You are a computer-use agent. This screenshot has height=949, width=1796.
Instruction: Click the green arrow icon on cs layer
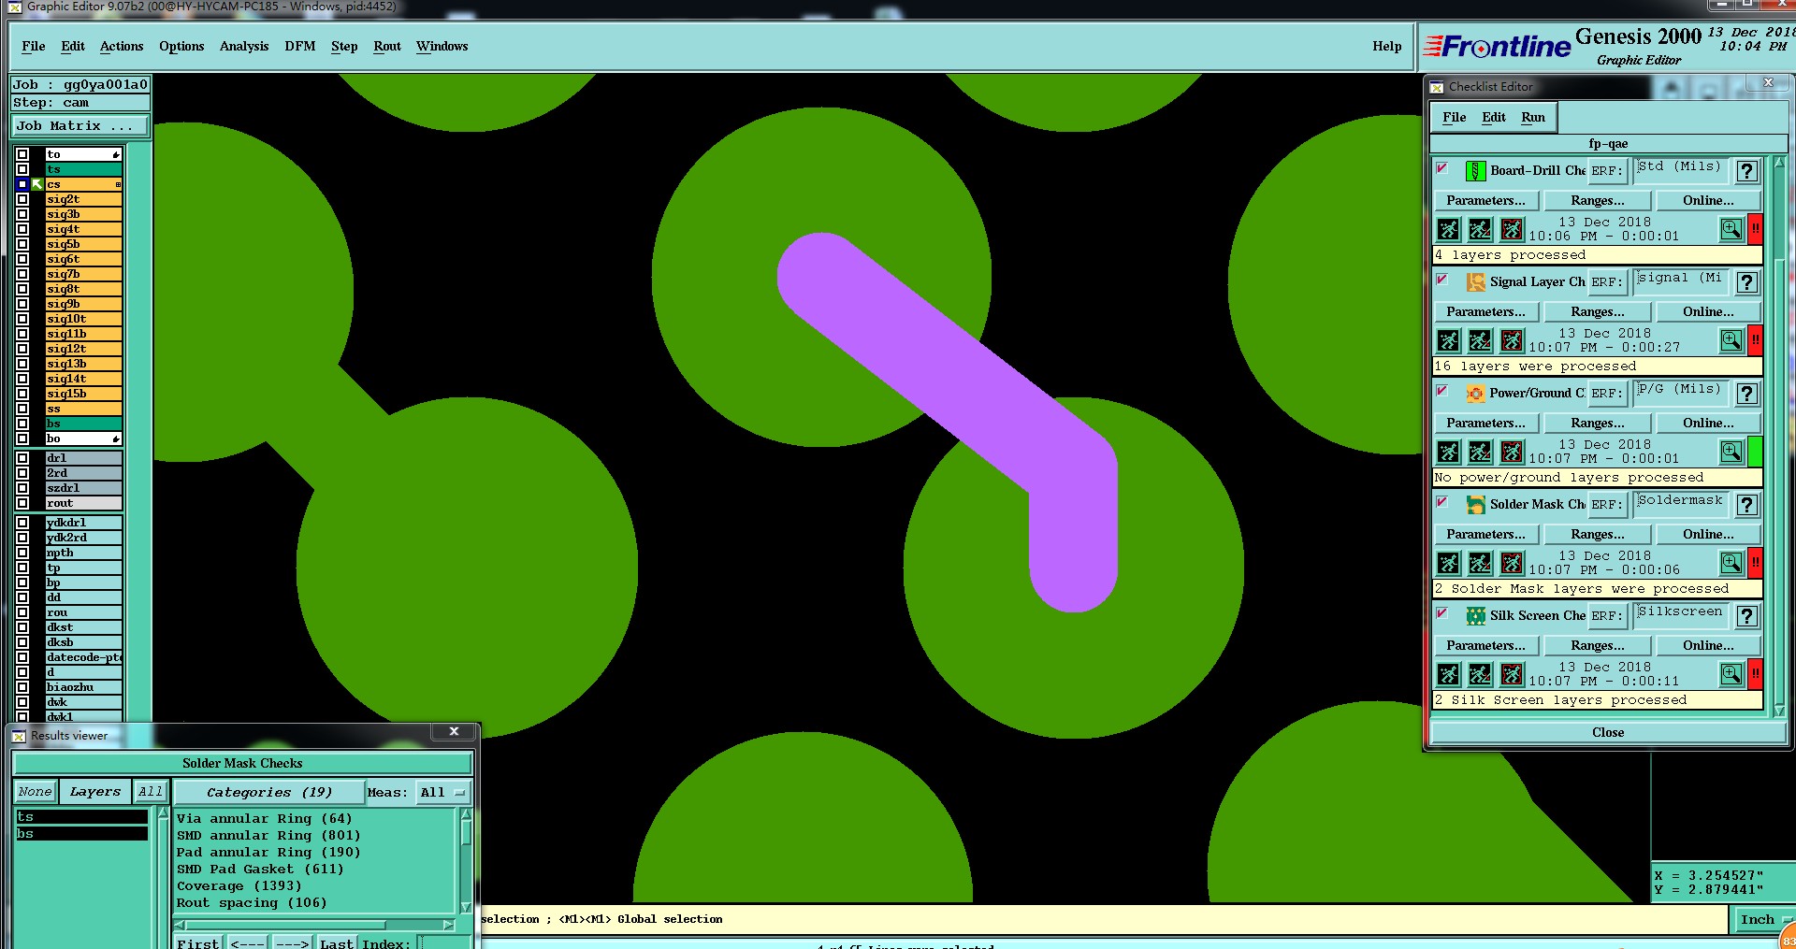[37, 184]
